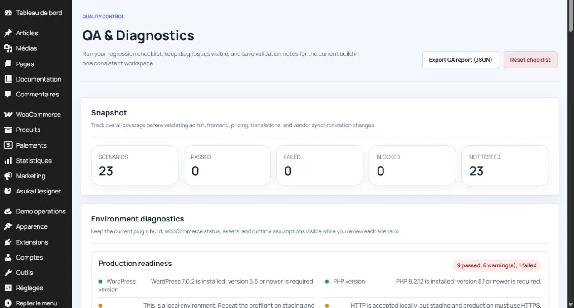This screenshot has height=308, width=574.
Task: Click the HTTP accepted locally warning text
Action: pos(446,305)
